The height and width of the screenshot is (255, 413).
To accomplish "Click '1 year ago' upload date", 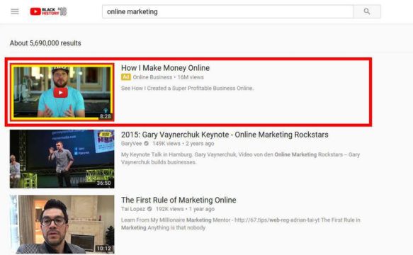I will (202, 209).
